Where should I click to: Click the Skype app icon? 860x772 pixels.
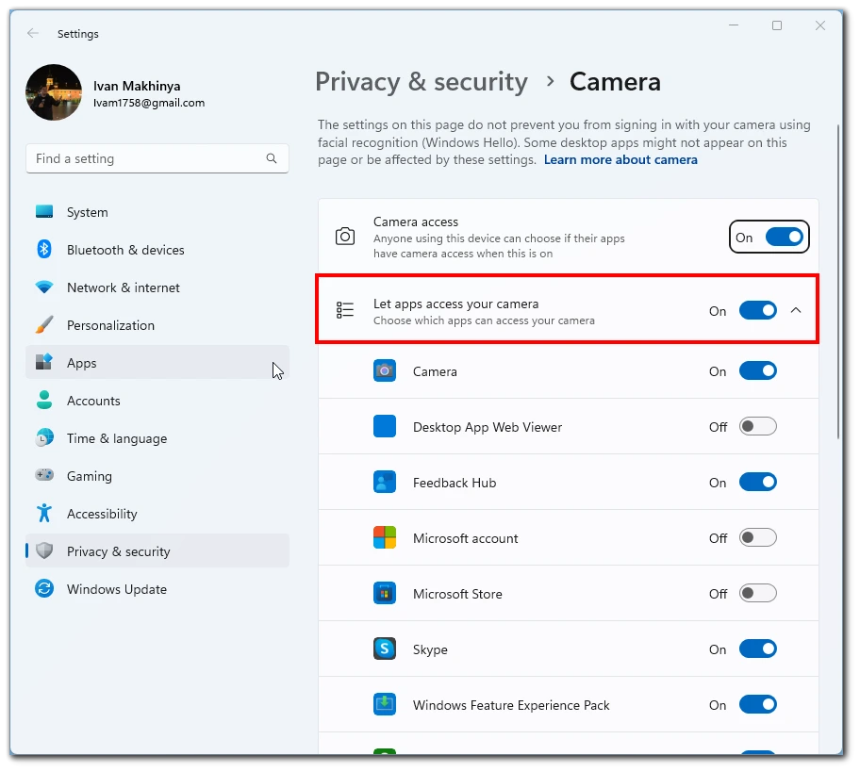[x=385, y=649]
